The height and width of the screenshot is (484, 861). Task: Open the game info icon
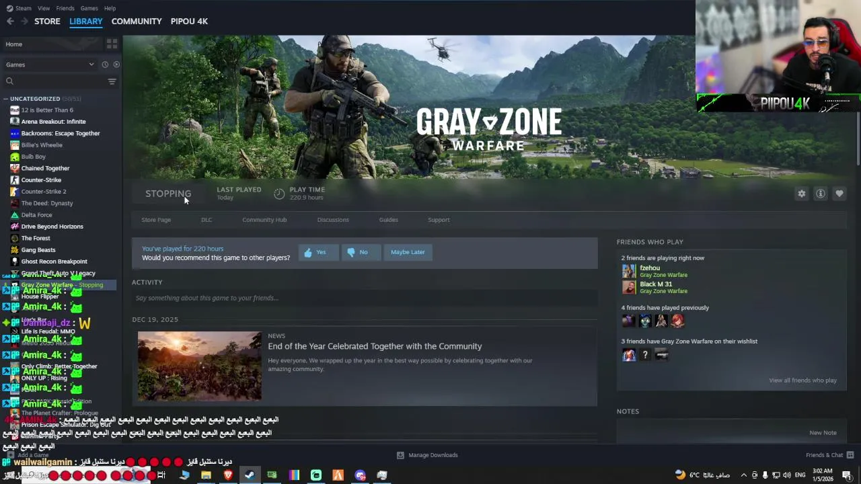click(820, 194)
